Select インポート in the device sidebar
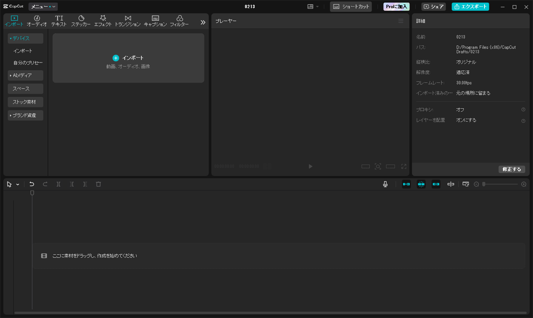Image resolution: width=533 pixels, height=318 pixels. [23, 51]
